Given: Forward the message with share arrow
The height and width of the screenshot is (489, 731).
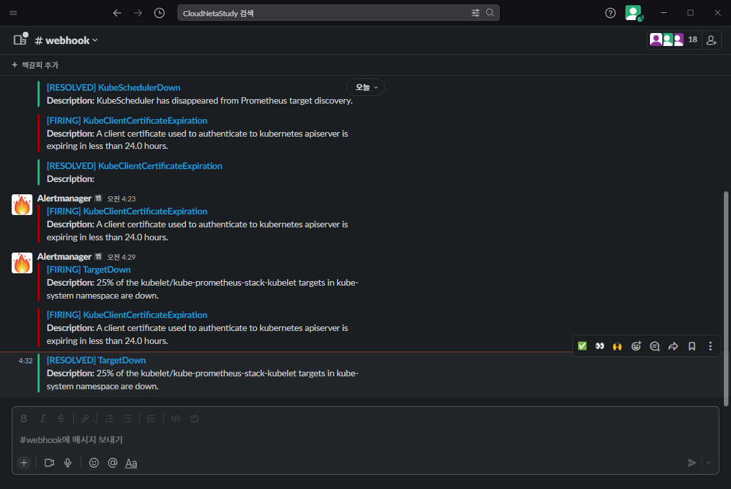Looking at the screenshot, I should (673, 347).
